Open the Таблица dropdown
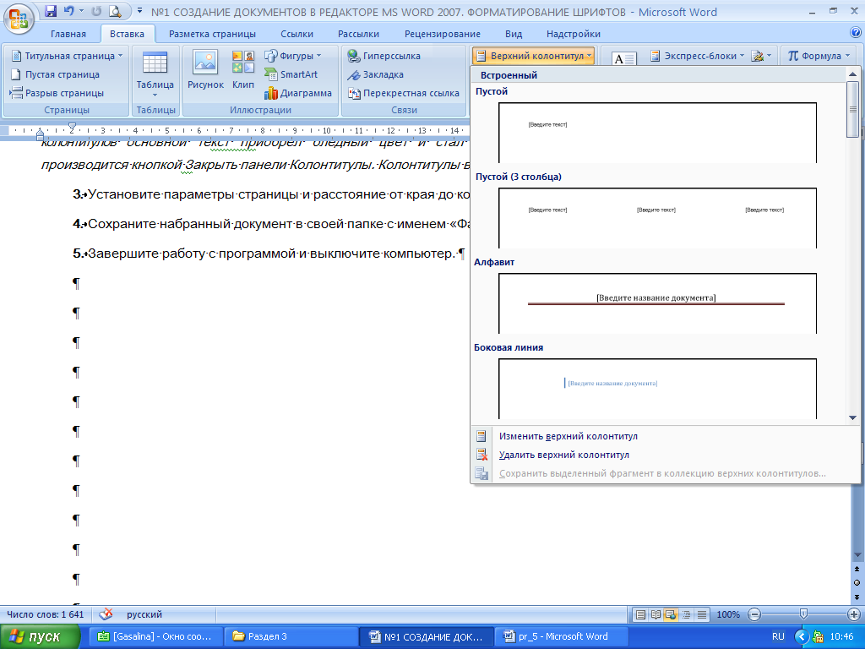 [155, 74]
